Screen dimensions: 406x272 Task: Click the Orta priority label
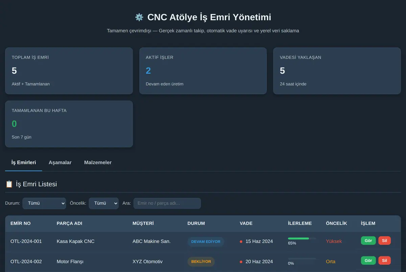coord(331,262)
